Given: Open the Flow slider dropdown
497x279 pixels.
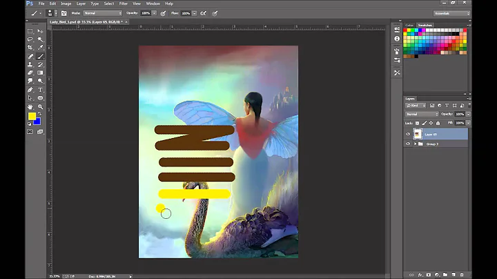Looking at the screenshot, I should click(194, 13).
